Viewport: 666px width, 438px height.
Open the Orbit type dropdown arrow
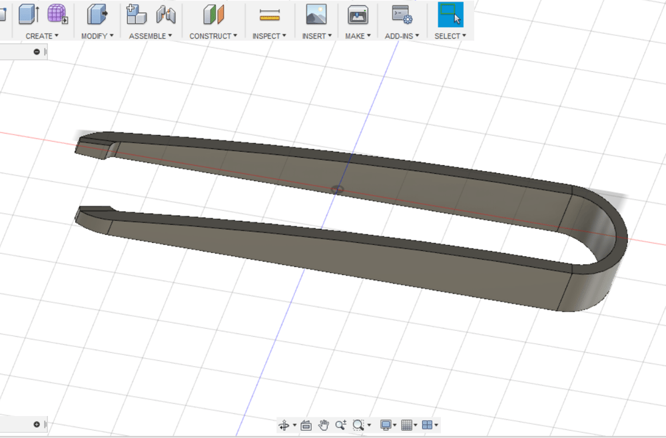click(294, 425)
